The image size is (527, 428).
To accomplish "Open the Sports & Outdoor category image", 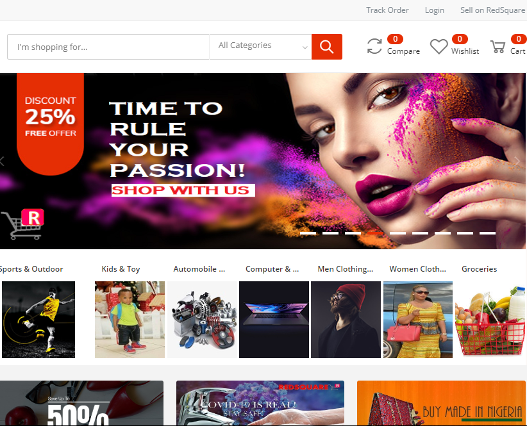I will point(38,319).
